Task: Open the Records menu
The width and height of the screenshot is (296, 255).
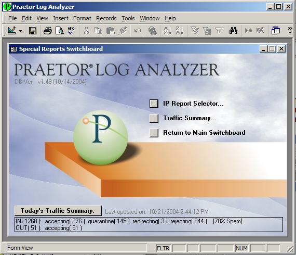Action: click(106, 18)
